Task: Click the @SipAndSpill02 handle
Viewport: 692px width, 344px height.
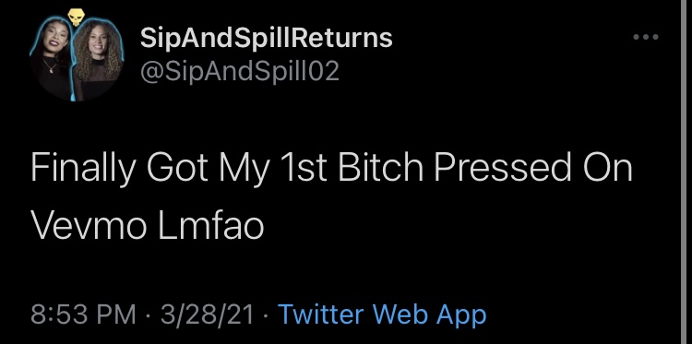Action: (x=240, y=71)
